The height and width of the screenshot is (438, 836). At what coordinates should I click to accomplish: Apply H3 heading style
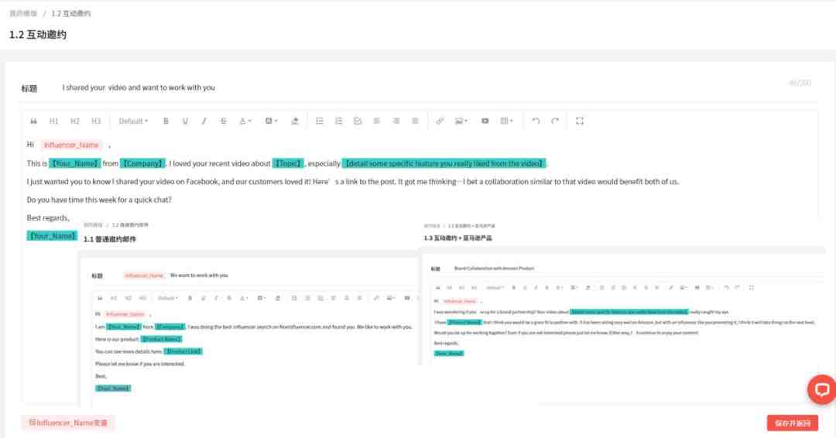[96, 121]
